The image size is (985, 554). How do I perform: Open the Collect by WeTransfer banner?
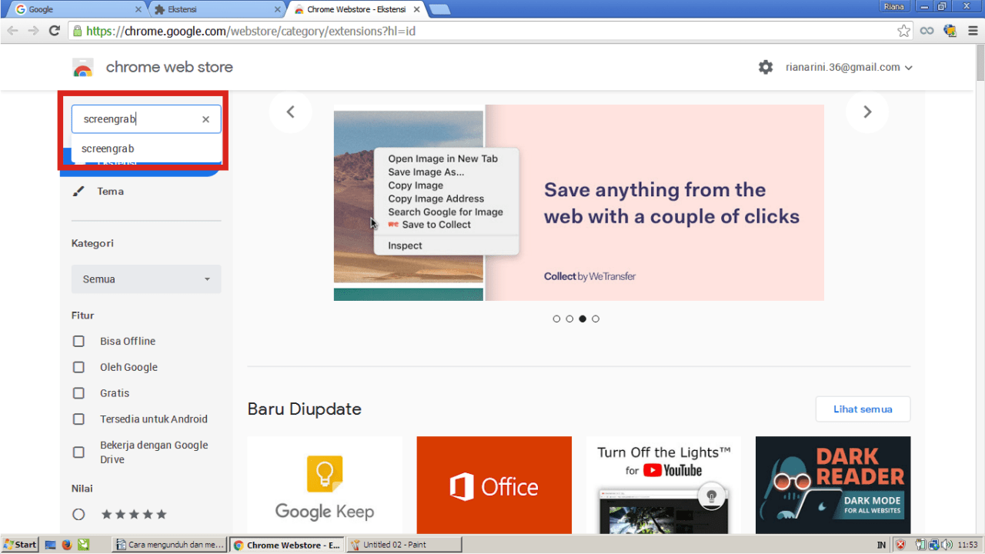tap(579, 202)
